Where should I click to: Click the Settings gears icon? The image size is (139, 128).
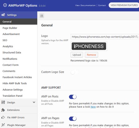pyautogui.click(x=3, y=15)
